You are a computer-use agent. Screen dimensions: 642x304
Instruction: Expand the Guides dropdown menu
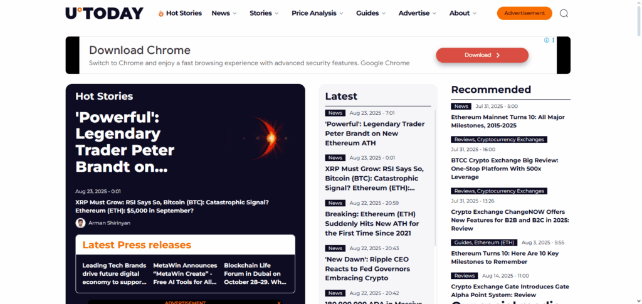click(x=371, y=13)
